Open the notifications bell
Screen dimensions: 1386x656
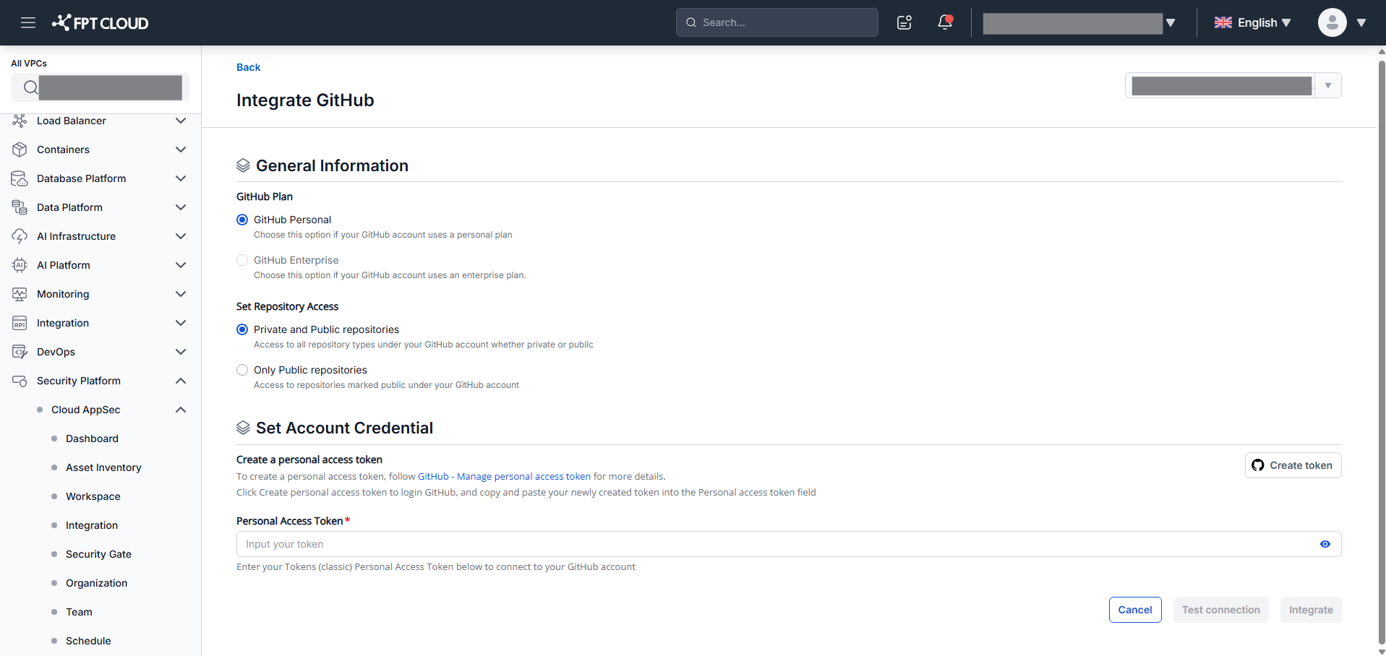point(945,22)
